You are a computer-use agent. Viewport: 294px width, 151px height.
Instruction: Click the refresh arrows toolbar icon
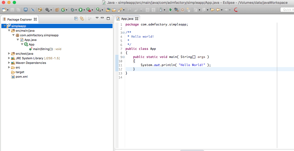click(x=40, y=10)
